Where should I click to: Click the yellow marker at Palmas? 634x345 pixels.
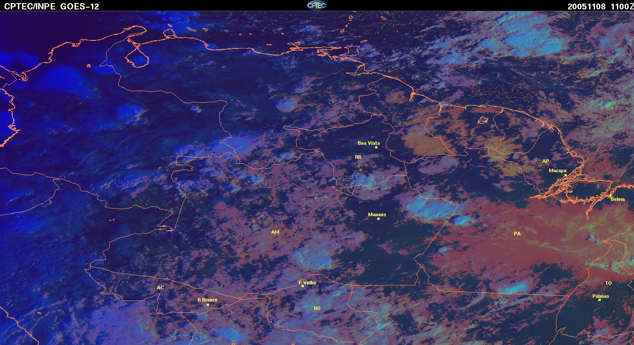tap(599, 300)
